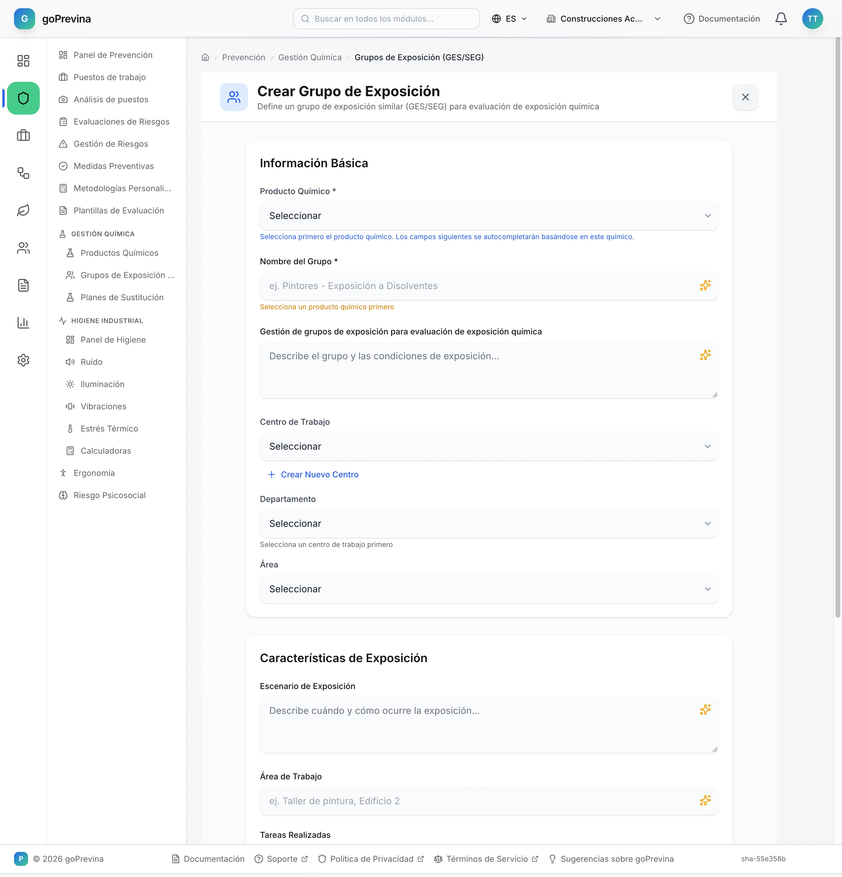842x877 pixels.
Task: Click AI sparkle icon in Nombre del Grupo
Action: (705, 286)
